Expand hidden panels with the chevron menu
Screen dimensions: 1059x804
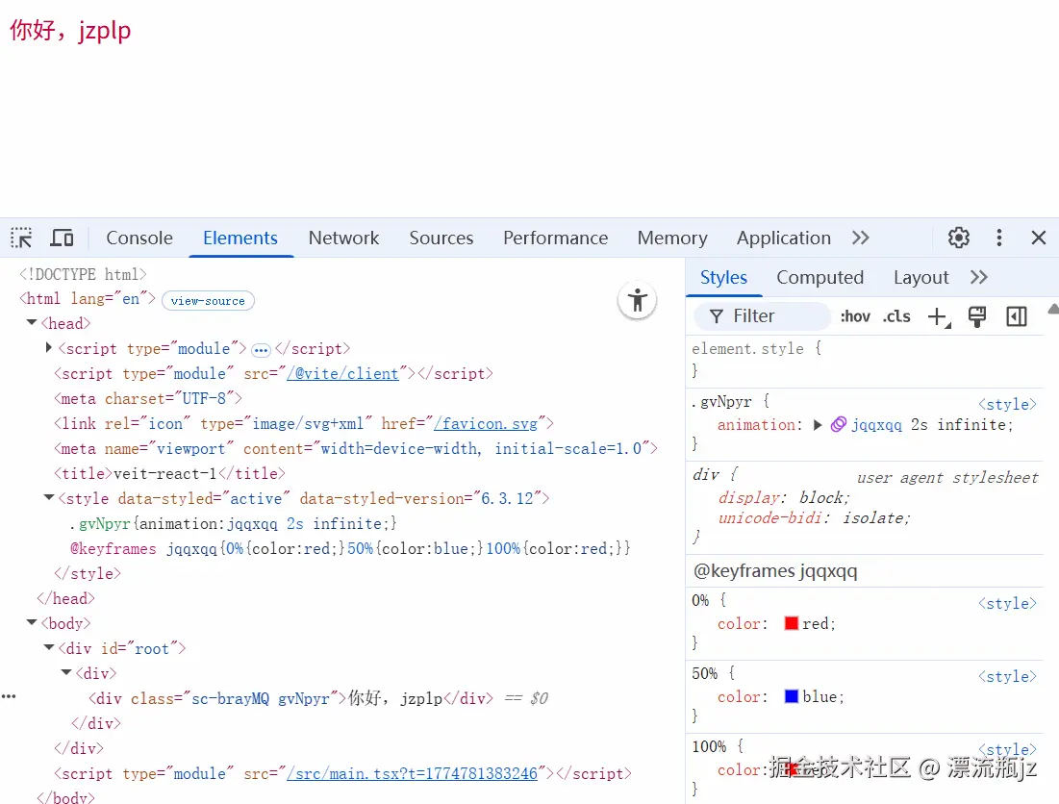[860, 238]
